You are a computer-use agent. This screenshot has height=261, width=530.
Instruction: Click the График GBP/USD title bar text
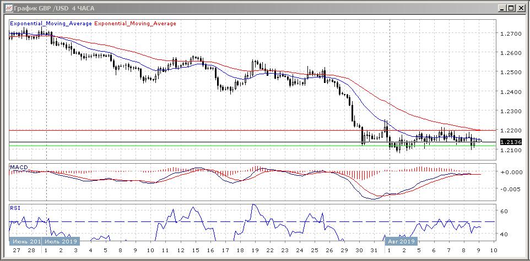(45, 8)
